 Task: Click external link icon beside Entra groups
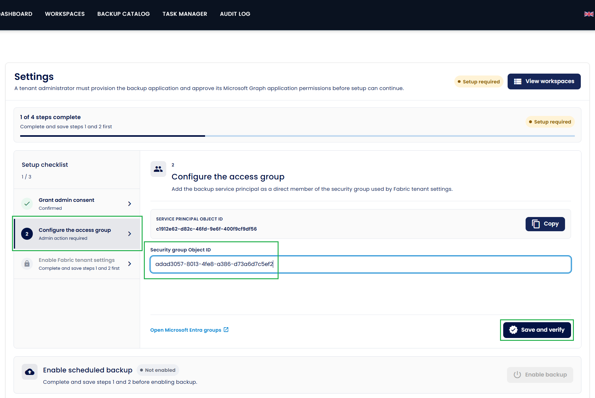tap(226, 330)
